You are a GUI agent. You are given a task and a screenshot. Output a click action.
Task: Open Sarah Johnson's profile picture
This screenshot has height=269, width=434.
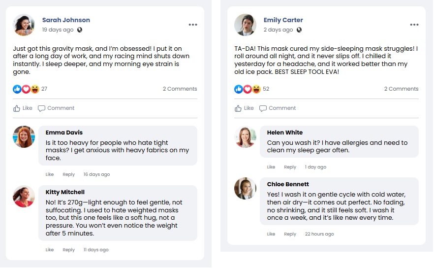[x=24, y=25]
